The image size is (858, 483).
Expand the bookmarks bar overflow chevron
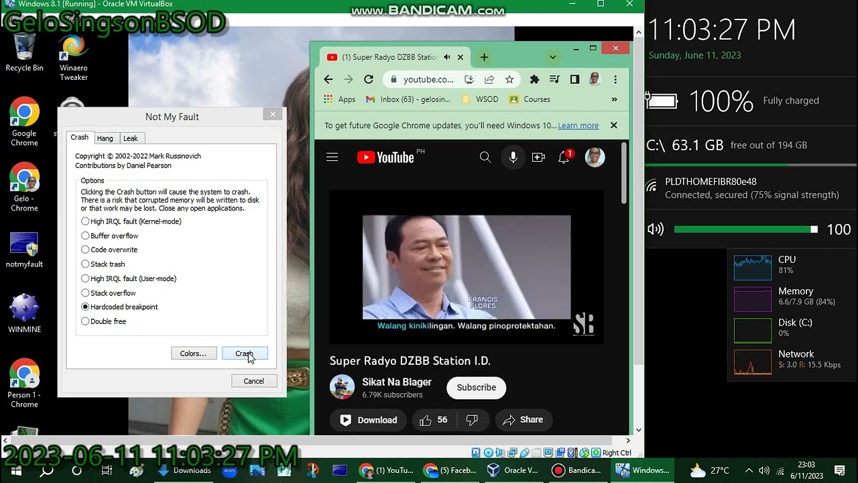tap(614, 99)
